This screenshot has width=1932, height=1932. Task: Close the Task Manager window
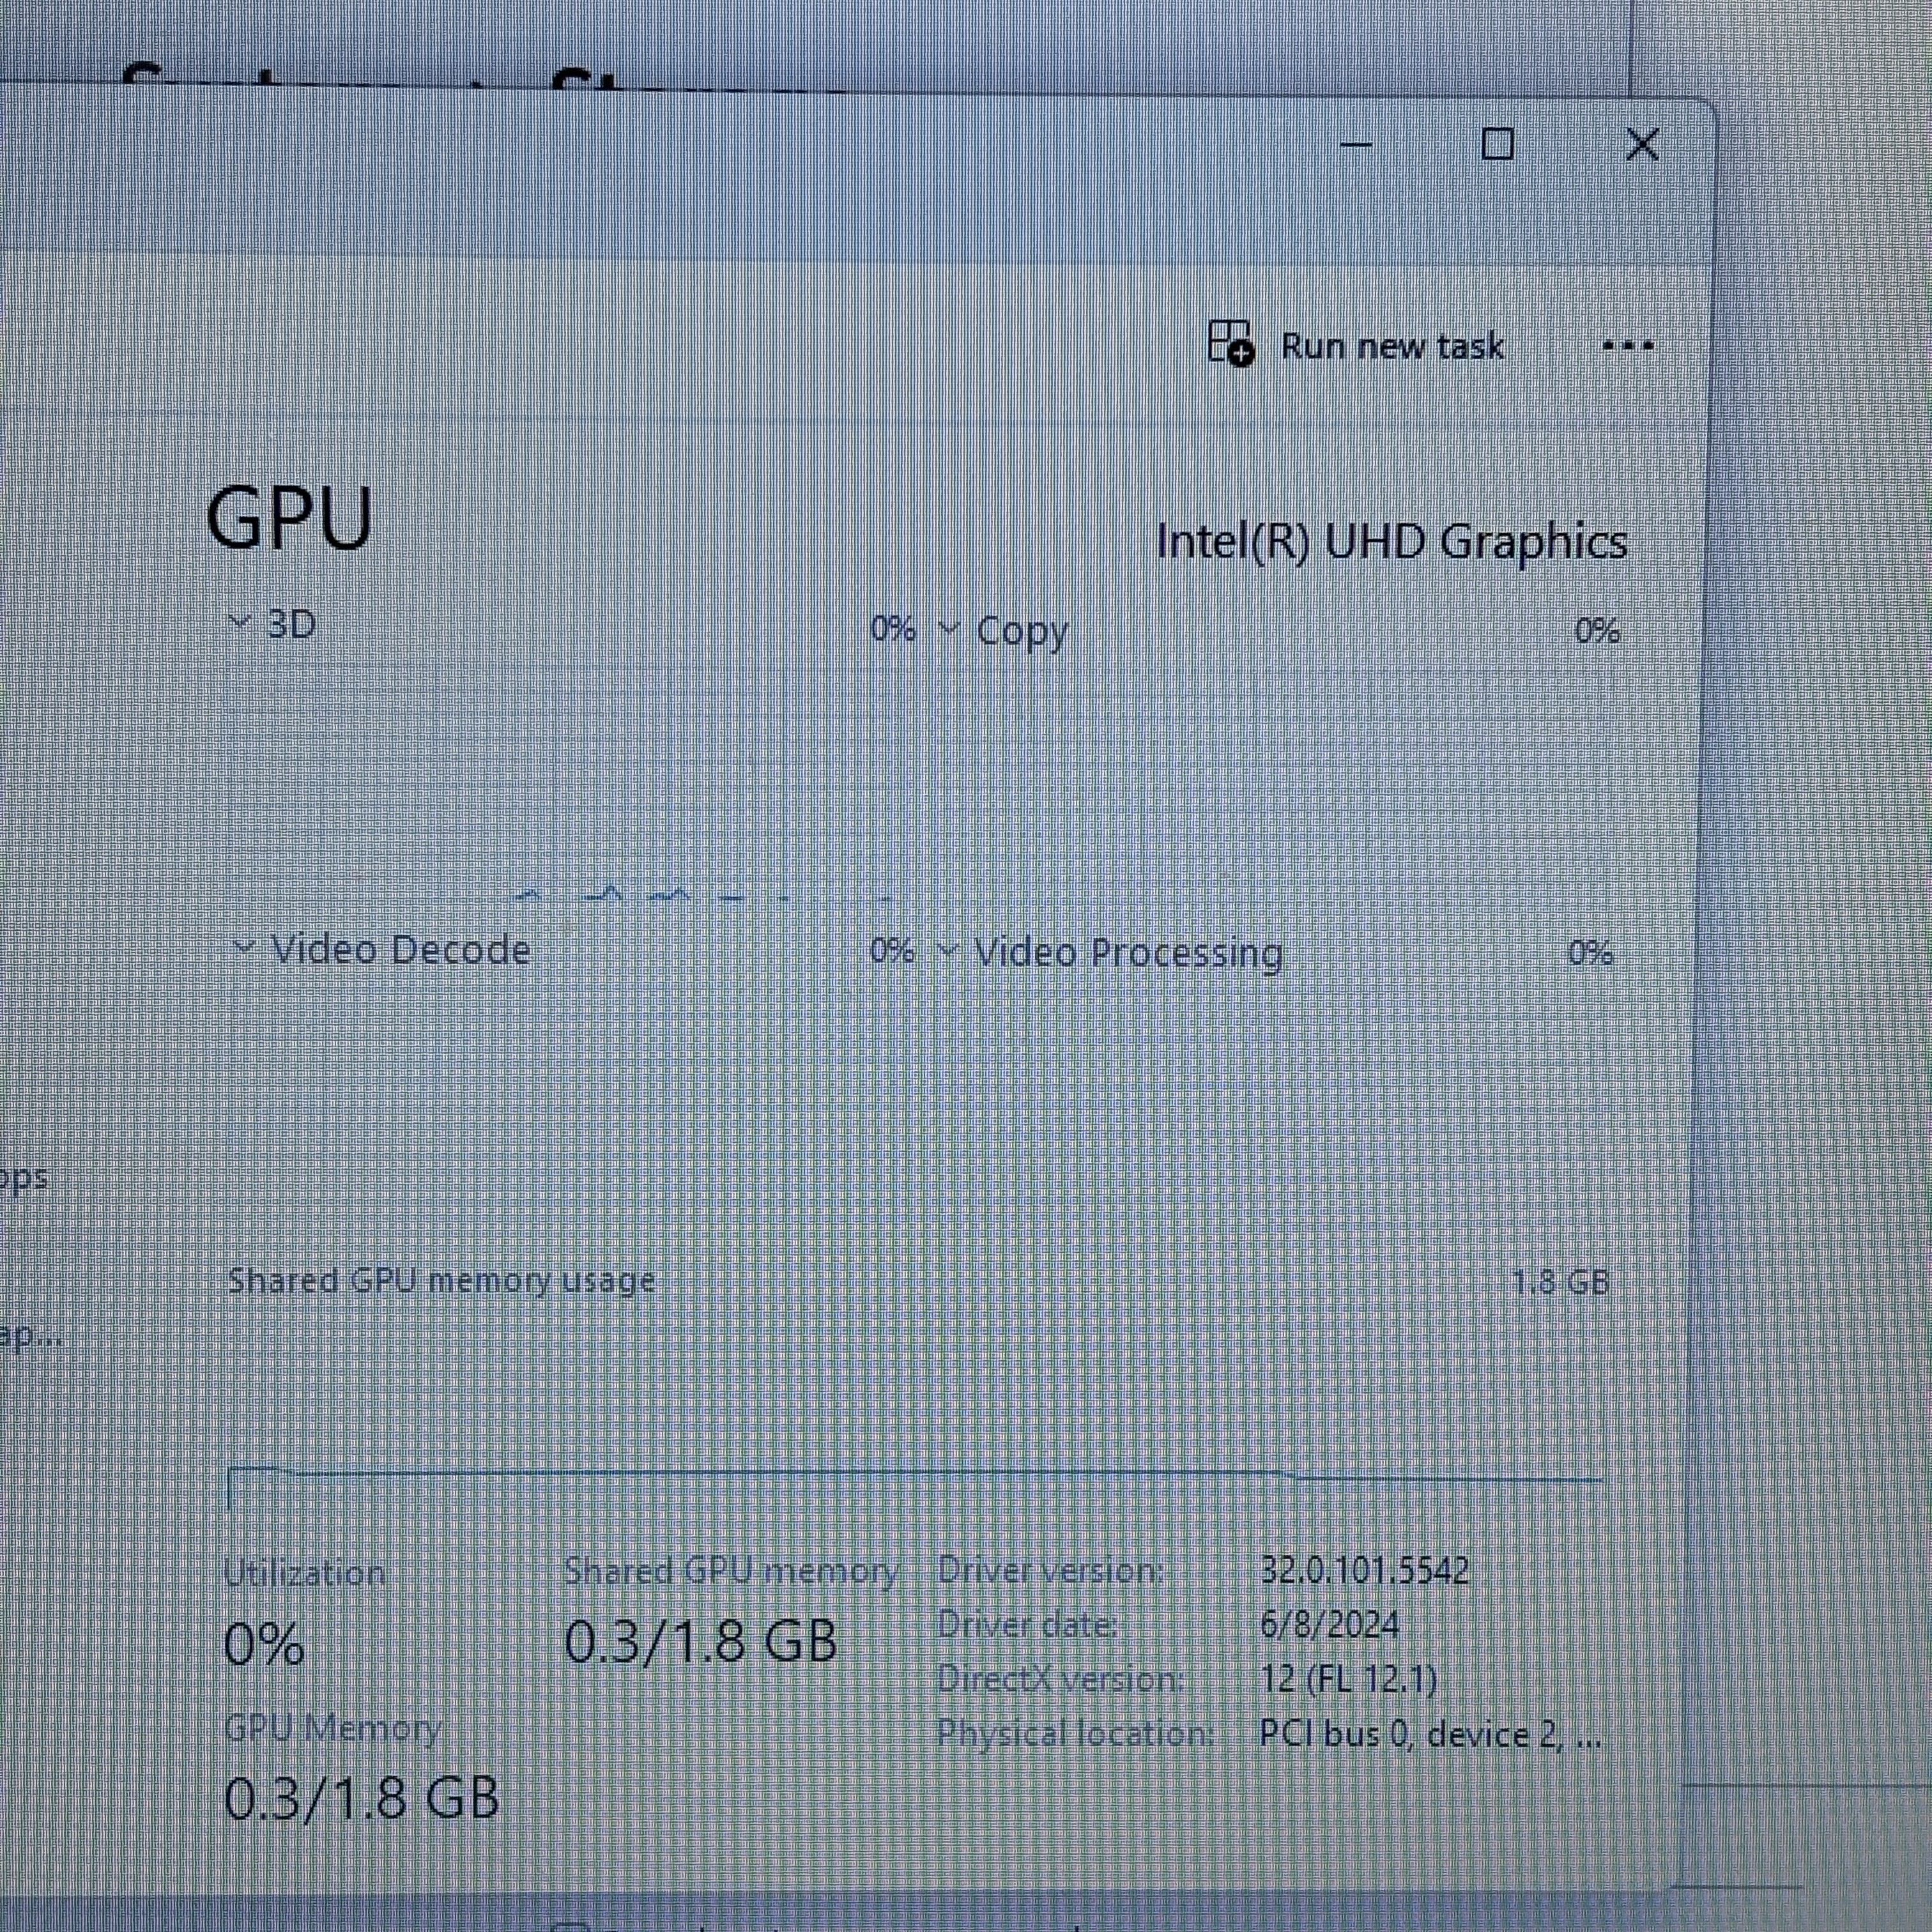coord(1642,144)
